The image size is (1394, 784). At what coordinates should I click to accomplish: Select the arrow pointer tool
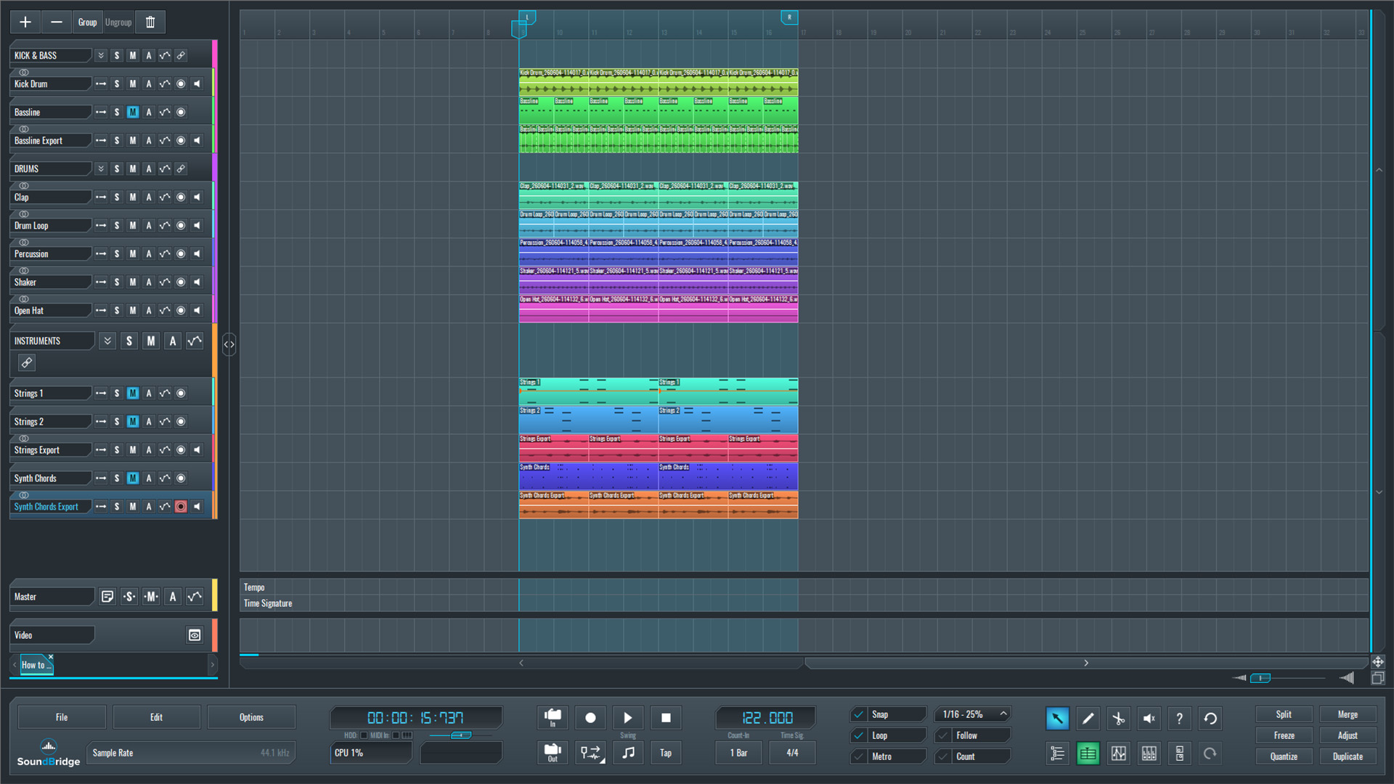pyautogui.click(x=1057, y=719)
